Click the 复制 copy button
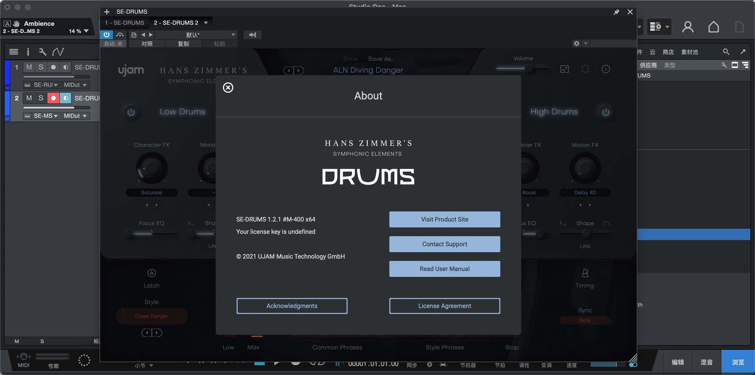The height and width of the screenshot is (375, 755). pos(183,44)
